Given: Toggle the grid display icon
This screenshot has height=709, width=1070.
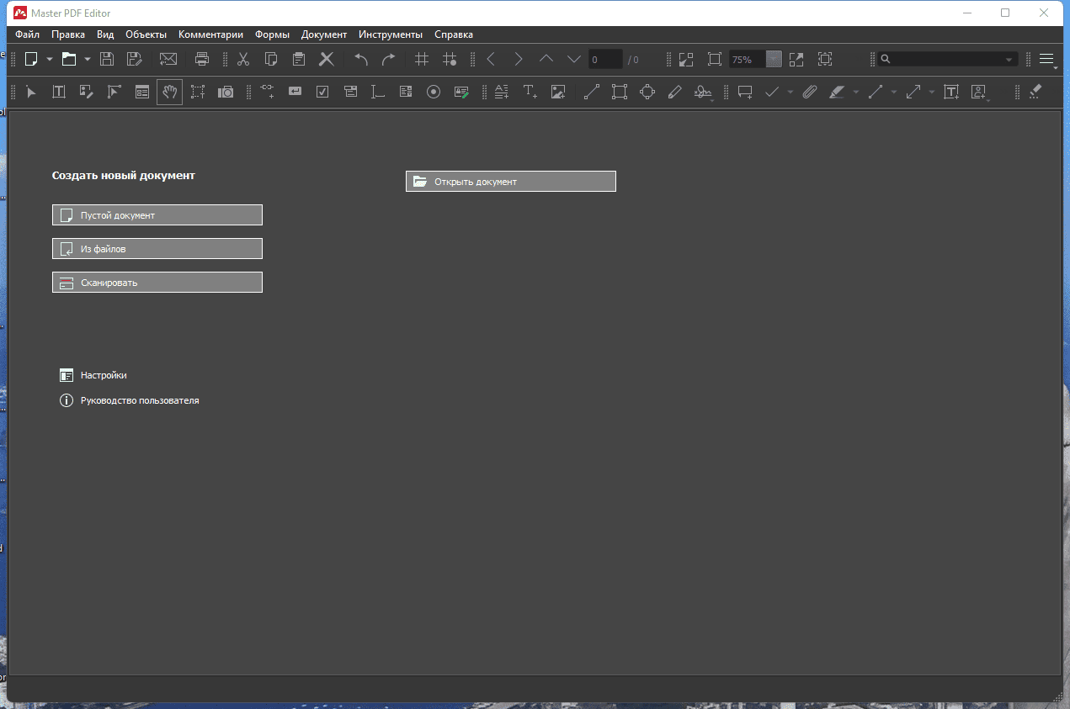Looking at the screenshot, I should point(422,59).
